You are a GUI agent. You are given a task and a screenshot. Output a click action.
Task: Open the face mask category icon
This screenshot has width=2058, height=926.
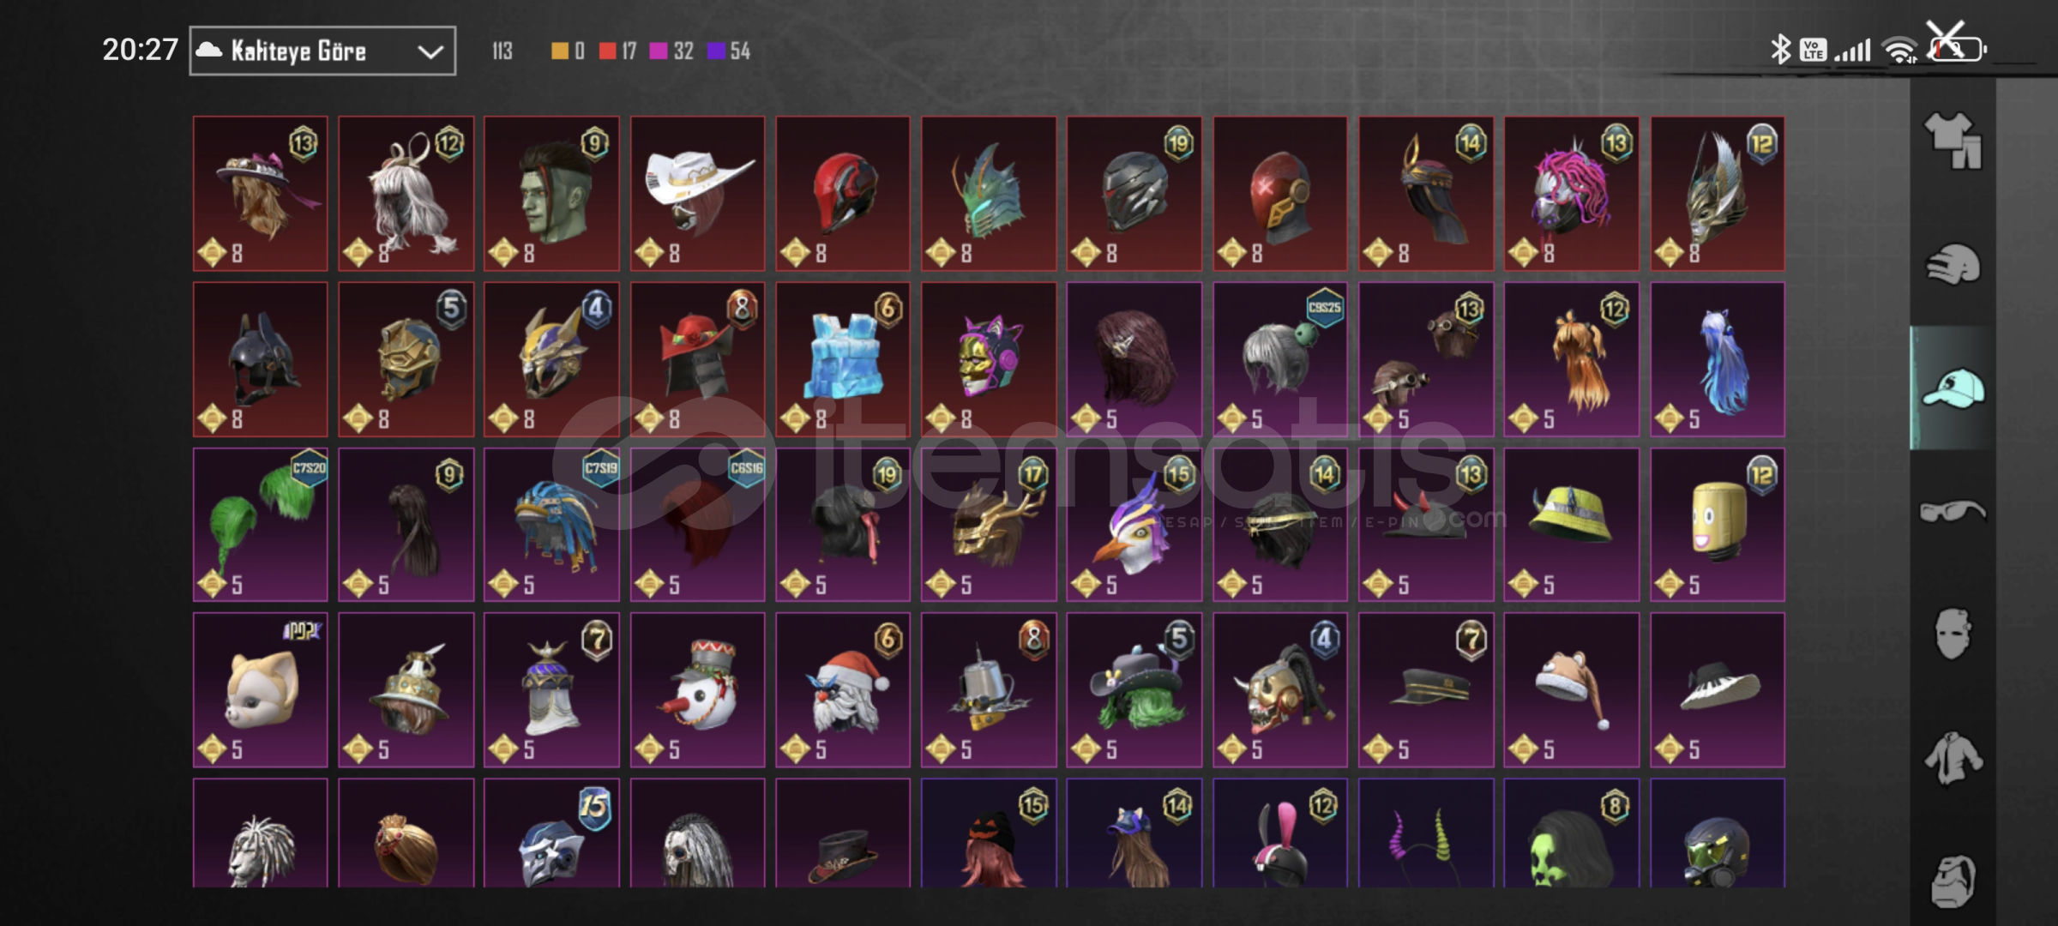click(x=1953, y=634)
